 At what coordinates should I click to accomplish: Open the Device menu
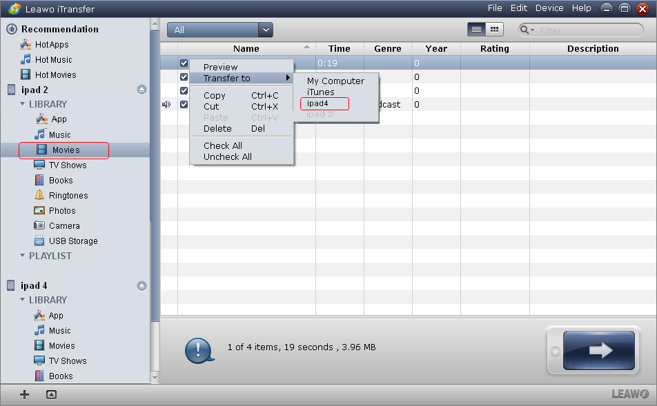549,8
